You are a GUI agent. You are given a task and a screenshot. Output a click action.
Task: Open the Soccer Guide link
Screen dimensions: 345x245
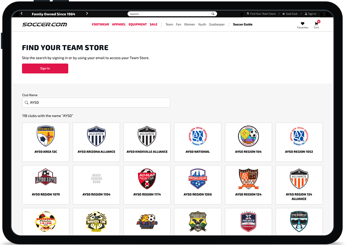point(243,24)
